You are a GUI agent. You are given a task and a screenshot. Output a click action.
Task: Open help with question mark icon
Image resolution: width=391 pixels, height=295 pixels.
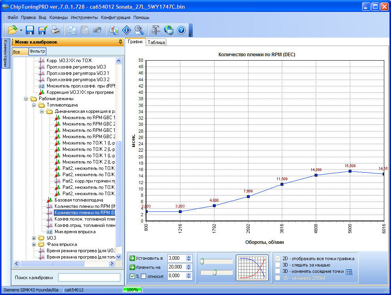[x=181, y=30]
